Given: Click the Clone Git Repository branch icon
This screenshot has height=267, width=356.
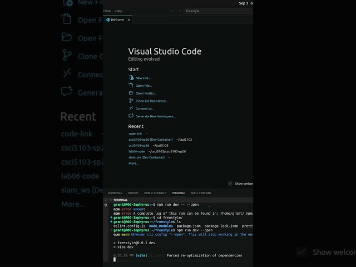Looking at the screenshot, I should [x=131, y=100].
